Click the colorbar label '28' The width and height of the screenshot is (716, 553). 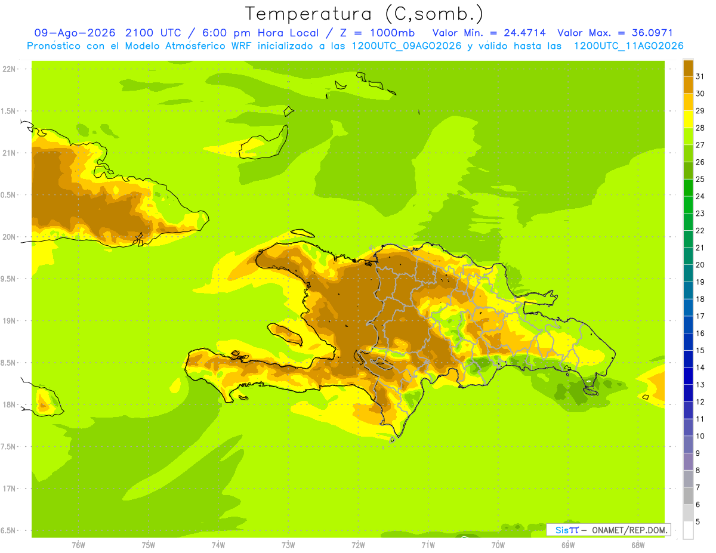click(700, 128)
